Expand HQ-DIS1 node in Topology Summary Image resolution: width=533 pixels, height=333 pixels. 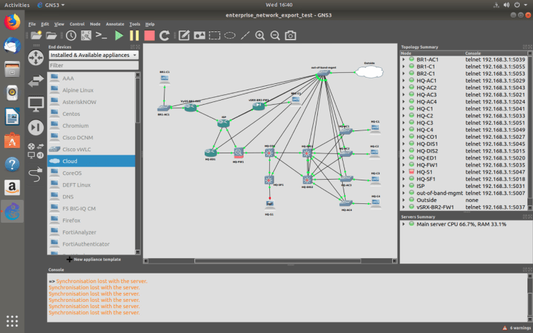click(x=403, y=144)
